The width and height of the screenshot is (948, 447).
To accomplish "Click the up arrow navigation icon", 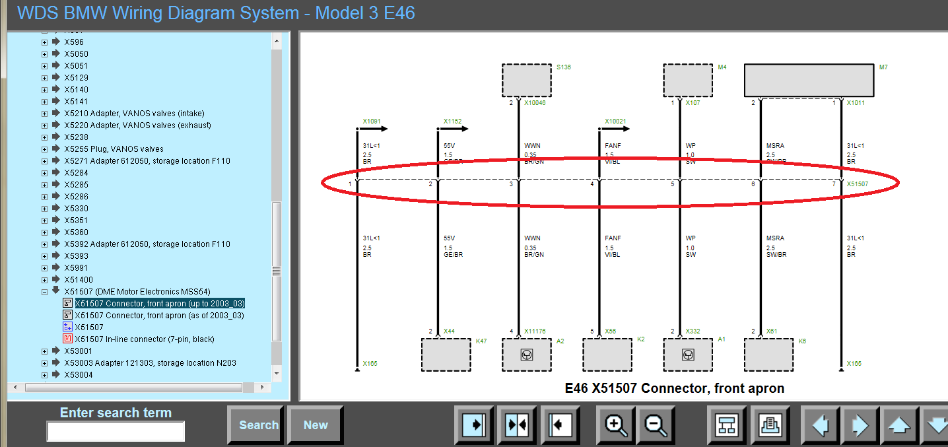I will pos(900,425).
